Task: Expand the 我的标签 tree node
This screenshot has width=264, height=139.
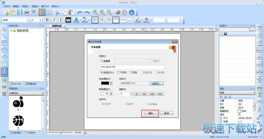Action: pos(11,31)
